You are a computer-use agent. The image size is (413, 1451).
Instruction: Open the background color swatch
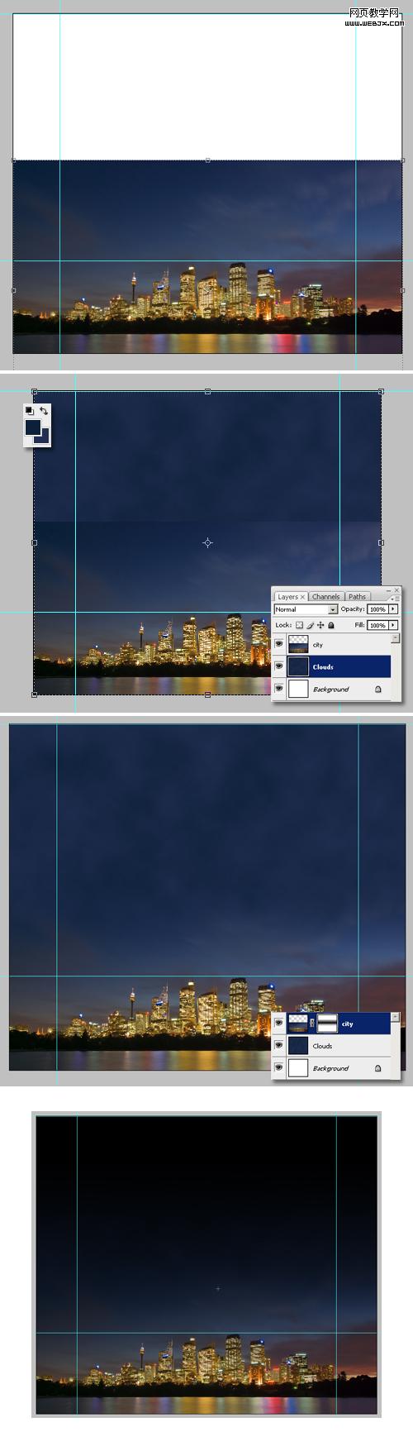(44, 437)
